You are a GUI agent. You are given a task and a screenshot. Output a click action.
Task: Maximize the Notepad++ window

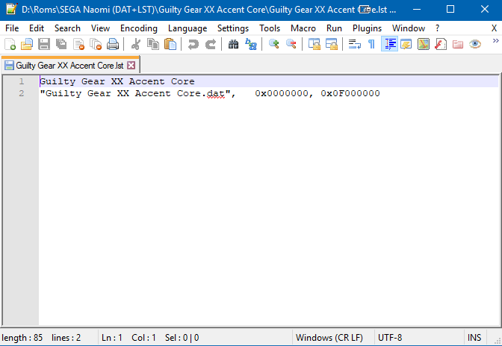[450, 9]
